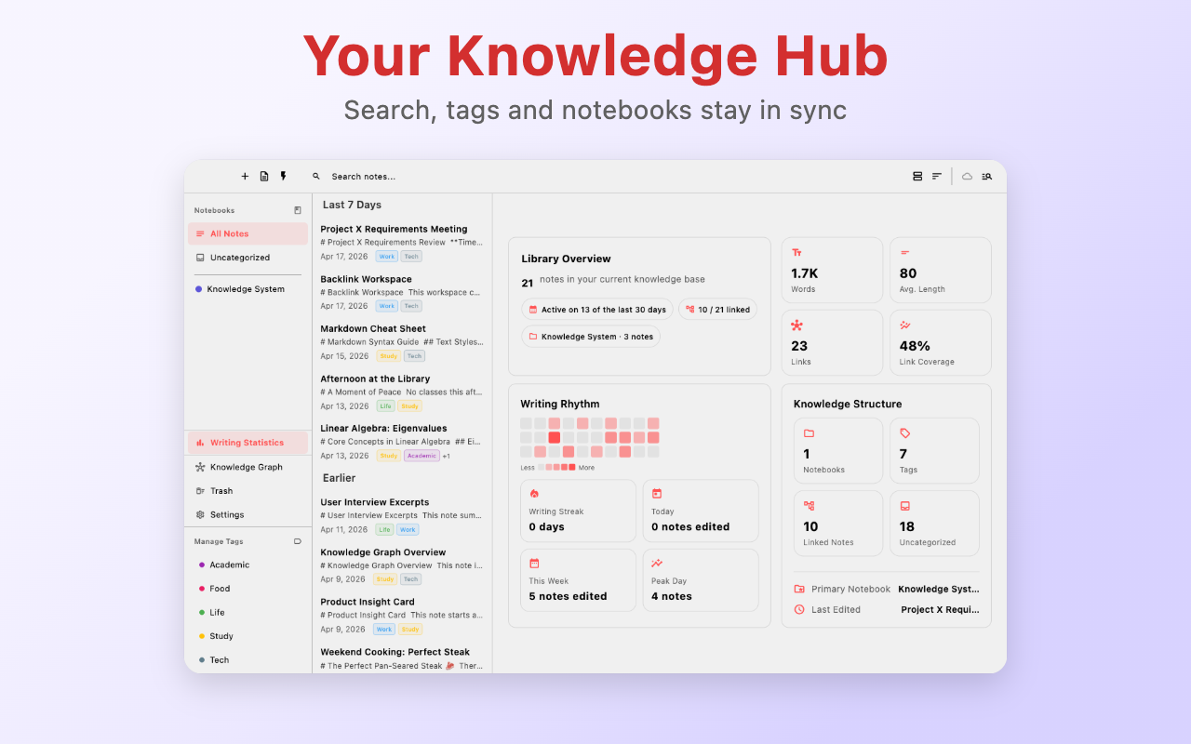Click the Link Coverage stat icon
Viewport: 1191px width, 744px height.
(x=905, y=325)
